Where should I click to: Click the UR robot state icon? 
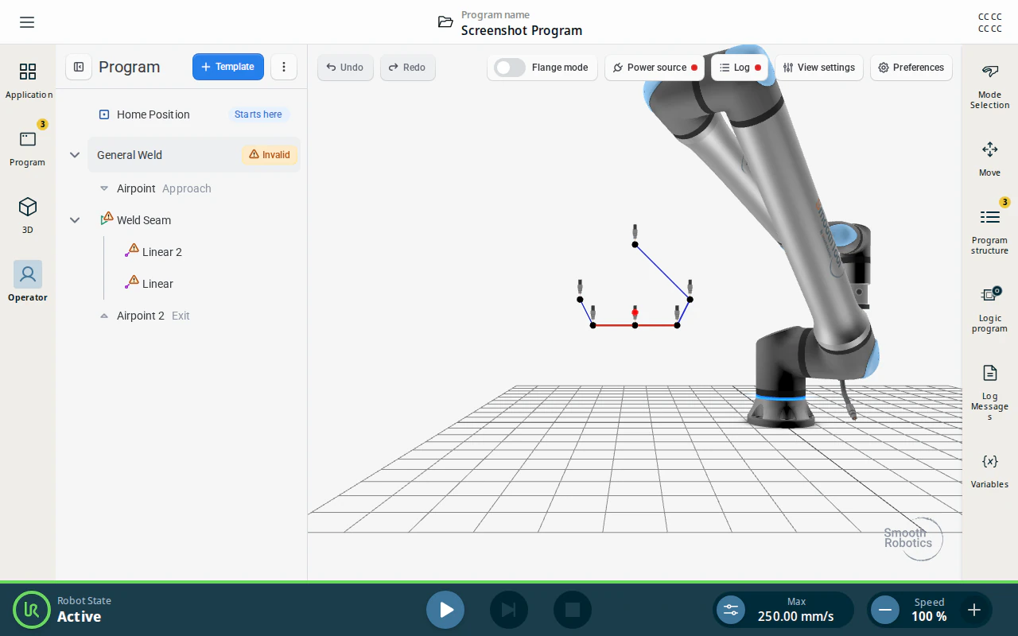32,610
